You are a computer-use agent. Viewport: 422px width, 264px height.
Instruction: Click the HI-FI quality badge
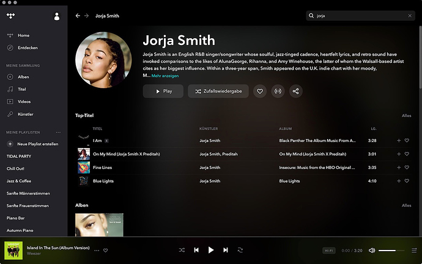[329, 251]
